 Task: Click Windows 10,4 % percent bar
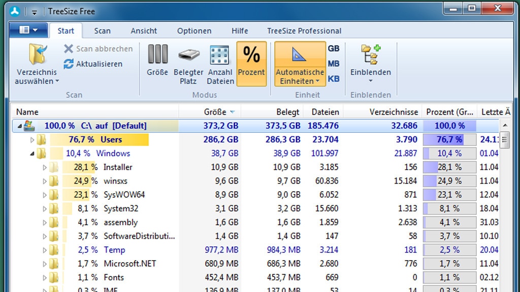[449, 153]
